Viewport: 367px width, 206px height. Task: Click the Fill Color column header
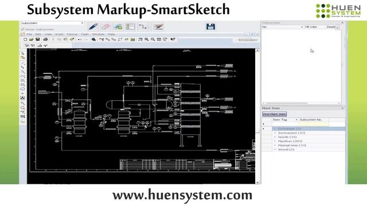coord(315,27)
